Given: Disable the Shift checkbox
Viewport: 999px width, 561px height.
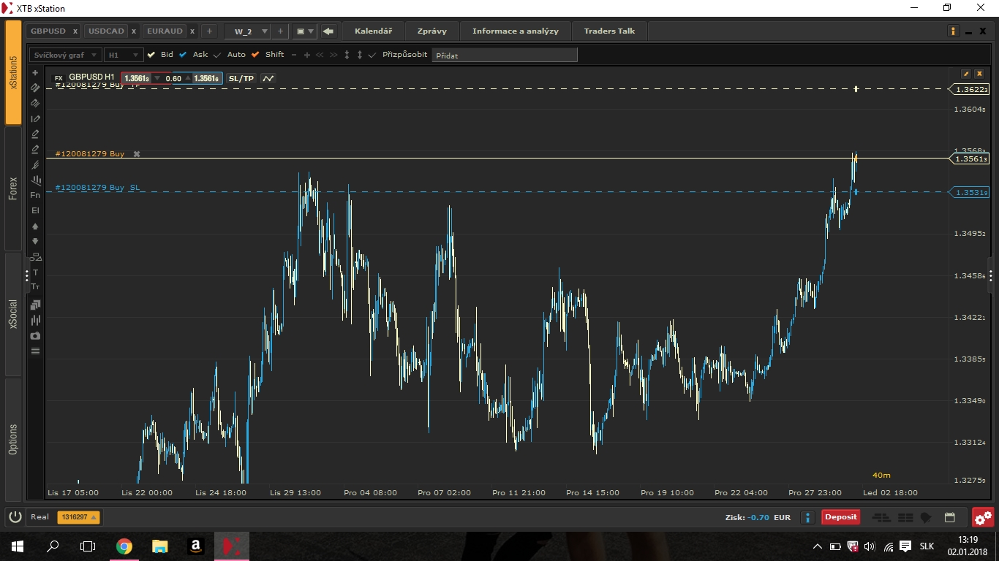Looking at the screenshot, I should 255,55.
